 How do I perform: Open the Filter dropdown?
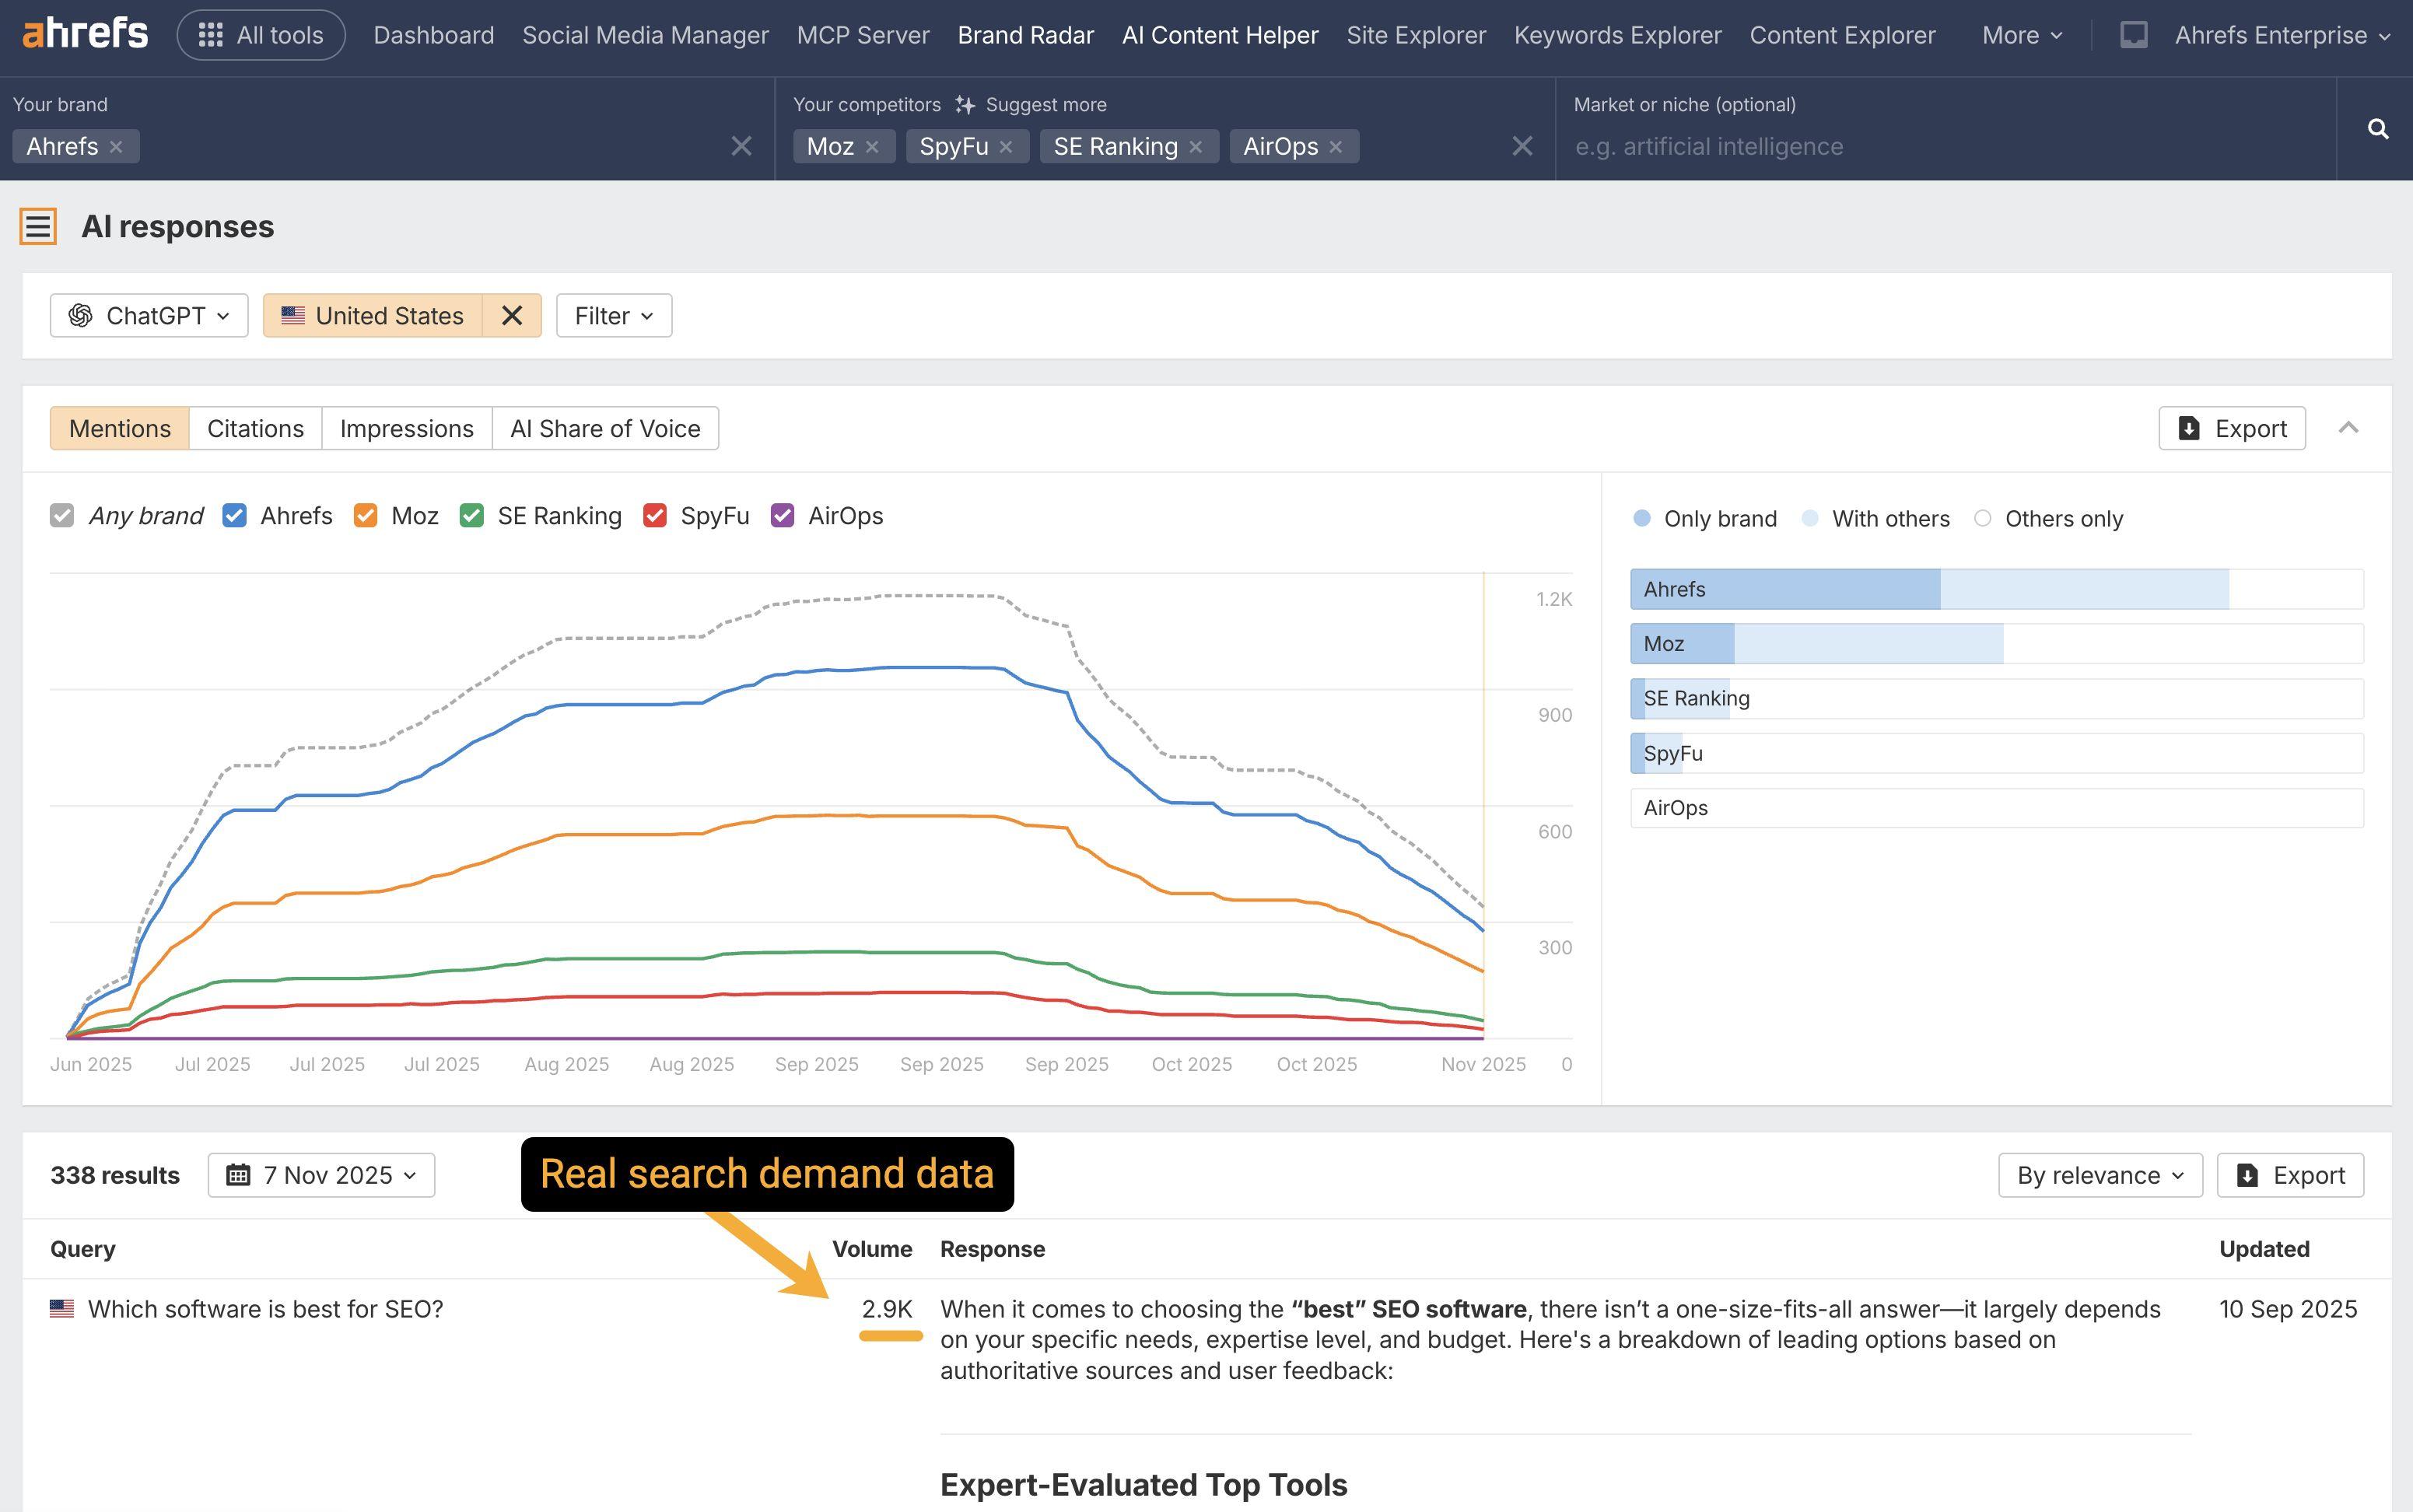coord(613,315)
